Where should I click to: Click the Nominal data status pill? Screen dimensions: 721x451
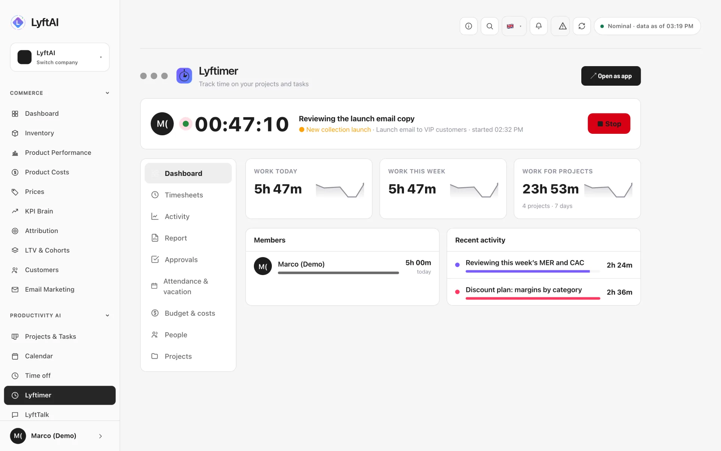click(647, 26)
